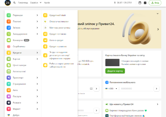Click the Поповнення мобільного phone icon
The height and width of the screenshot is (117, 166).
coord(107,82)
